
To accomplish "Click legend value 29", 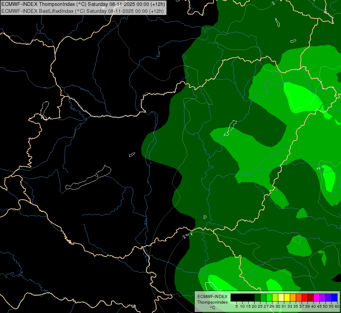I will [x=272, y=306].
